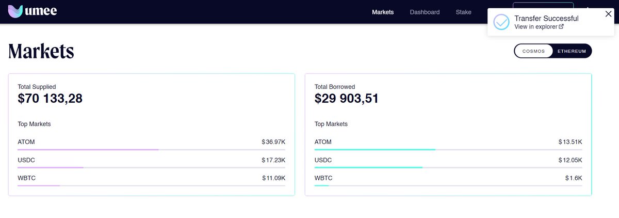Viewport: 619px width, 218px height.
Task: Click the WBTC row in Total Supplied
Action: (151, 180)
